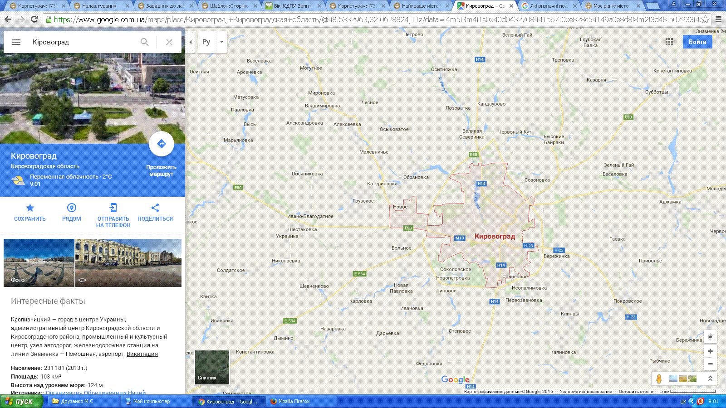Open Организация Объединённых Наций source link

96,393
